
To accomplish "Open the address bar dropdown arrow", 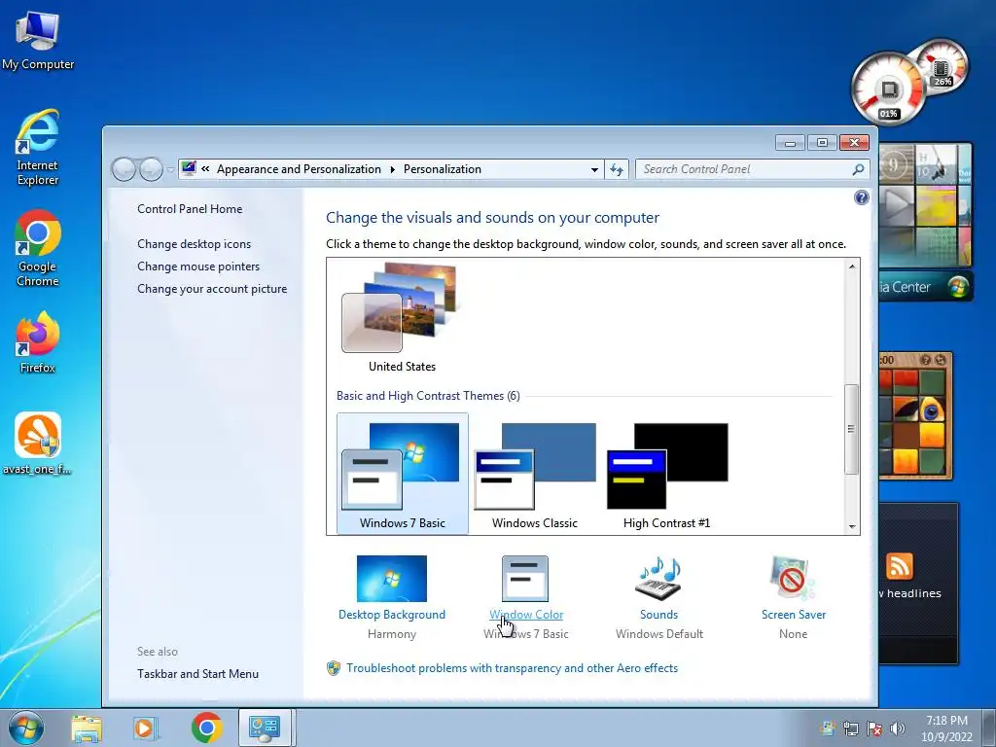I will coord(594,169).
